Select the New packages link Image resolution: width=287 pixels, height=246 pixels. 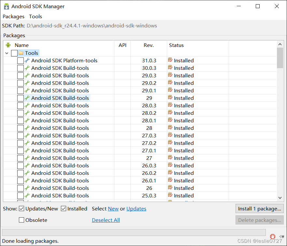click(x=113, y=208)
